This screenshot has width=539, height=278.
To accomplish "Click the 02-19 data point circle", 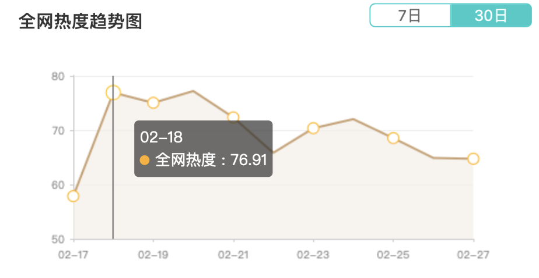I will (153, 103).
